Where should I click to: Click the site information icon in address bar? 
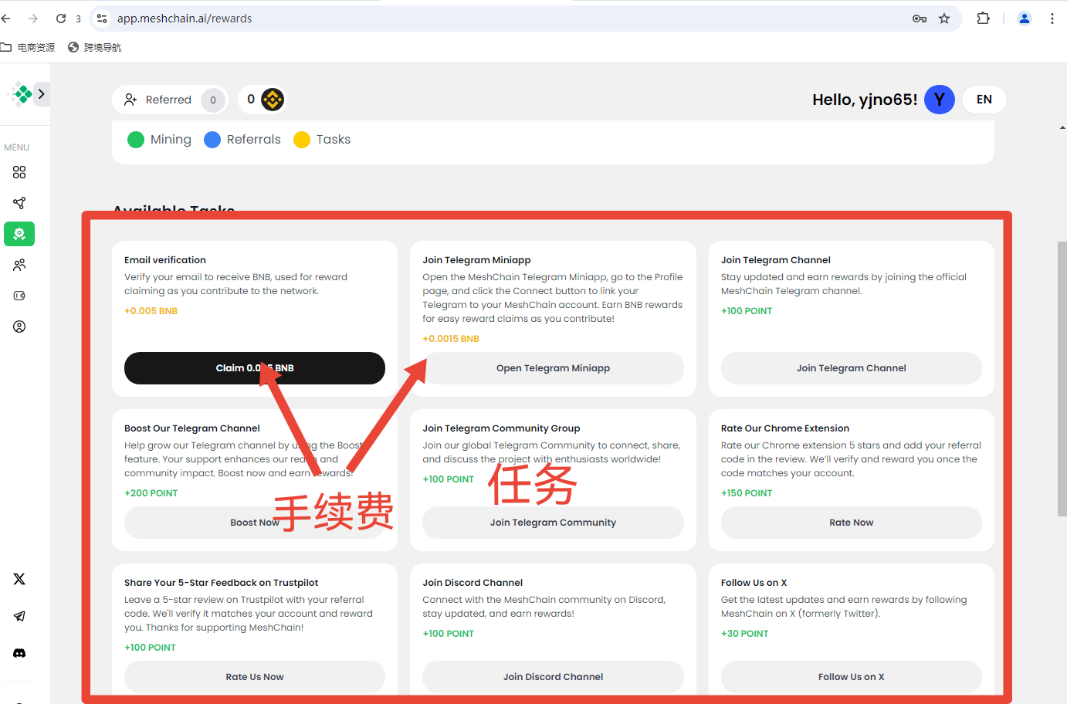coord(102,19)
